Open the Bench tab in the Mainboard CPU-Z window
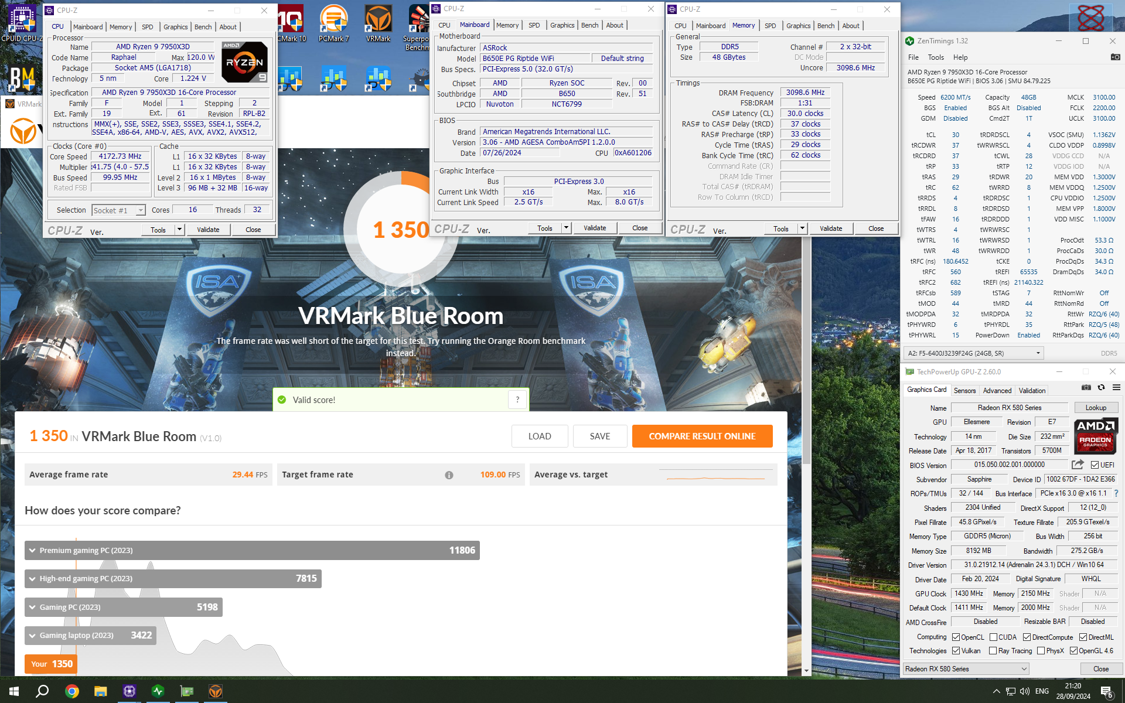Image resolution: width=1125 pixels, height=703 pixels. point(589,25)
